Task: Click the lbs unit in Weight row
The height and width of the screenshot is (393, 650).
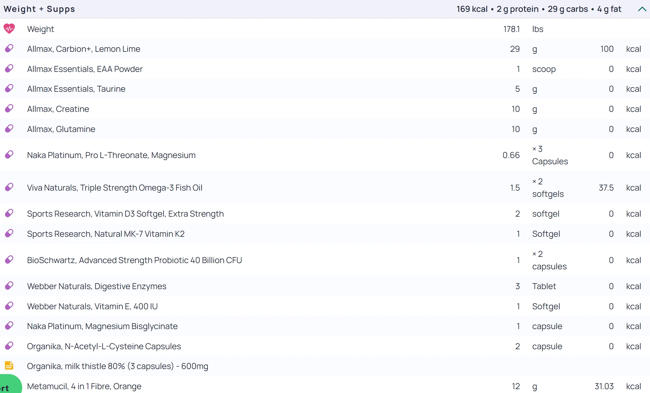Action: tap(538, 29)
